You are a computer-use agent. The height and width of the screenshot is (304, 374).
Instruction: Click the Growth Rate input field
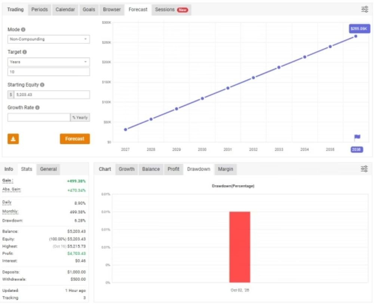coord(39,117)
